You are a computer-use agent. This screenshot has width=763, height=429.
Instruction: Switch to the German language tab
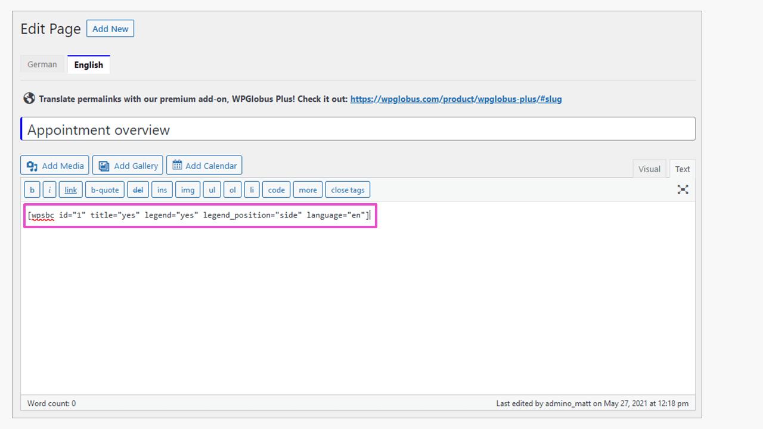point(42,64)
